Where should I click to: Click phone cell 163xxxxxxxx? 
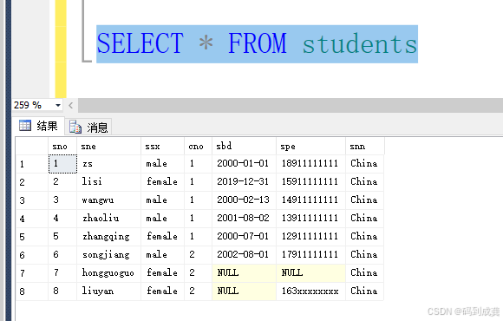310,292
